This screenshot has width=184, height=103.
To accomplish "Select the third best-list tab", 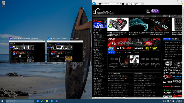I will 128,52.
